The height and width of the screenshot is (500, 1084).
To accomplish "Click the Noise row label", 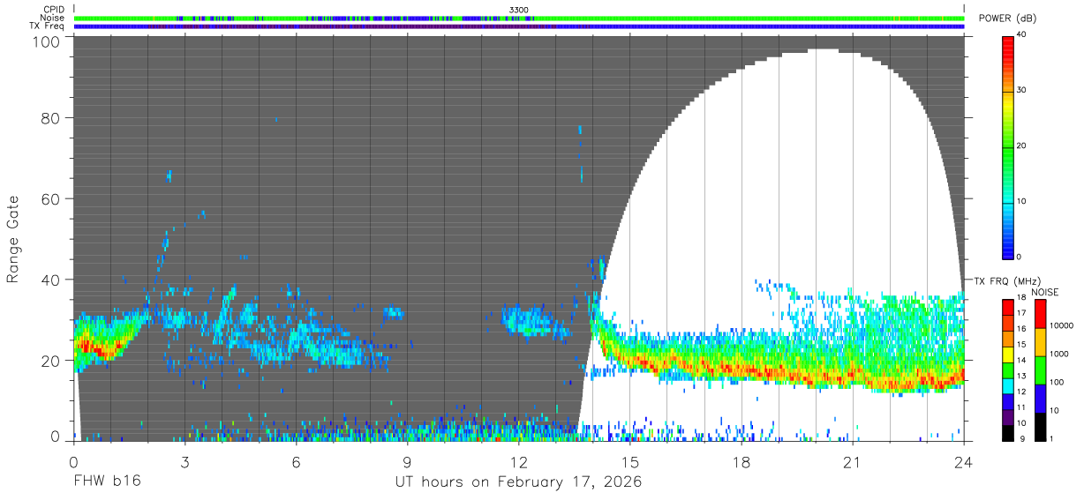I will pos(53,18).
